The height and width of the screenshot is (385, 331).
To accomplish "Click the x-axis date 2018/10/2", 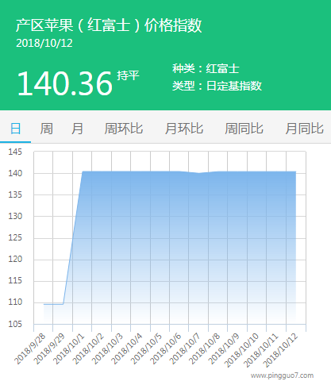I will 88,349.
